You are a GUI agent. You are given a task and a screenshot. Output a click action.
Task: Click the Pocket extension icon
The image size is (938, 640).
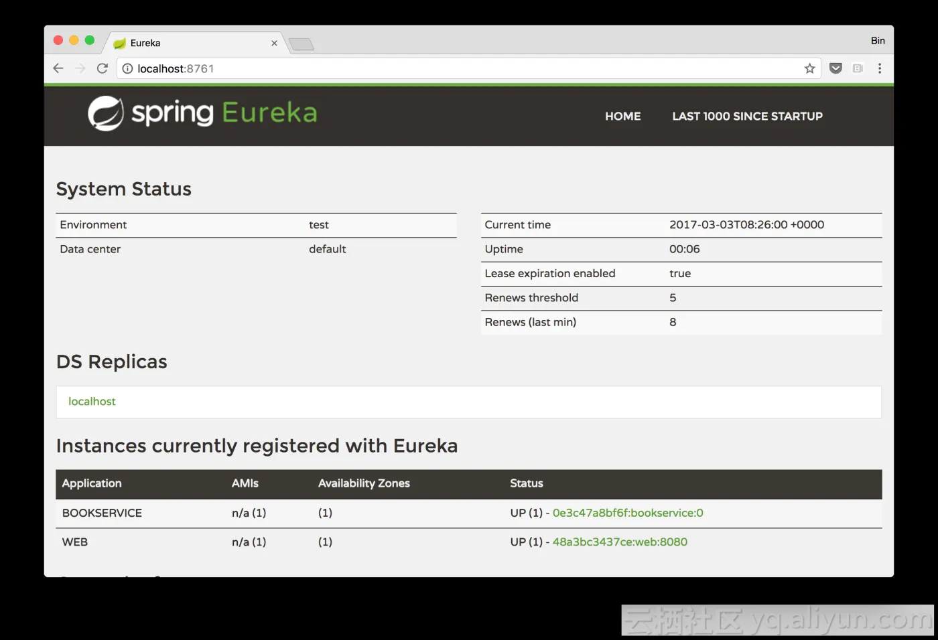[835, 68]
